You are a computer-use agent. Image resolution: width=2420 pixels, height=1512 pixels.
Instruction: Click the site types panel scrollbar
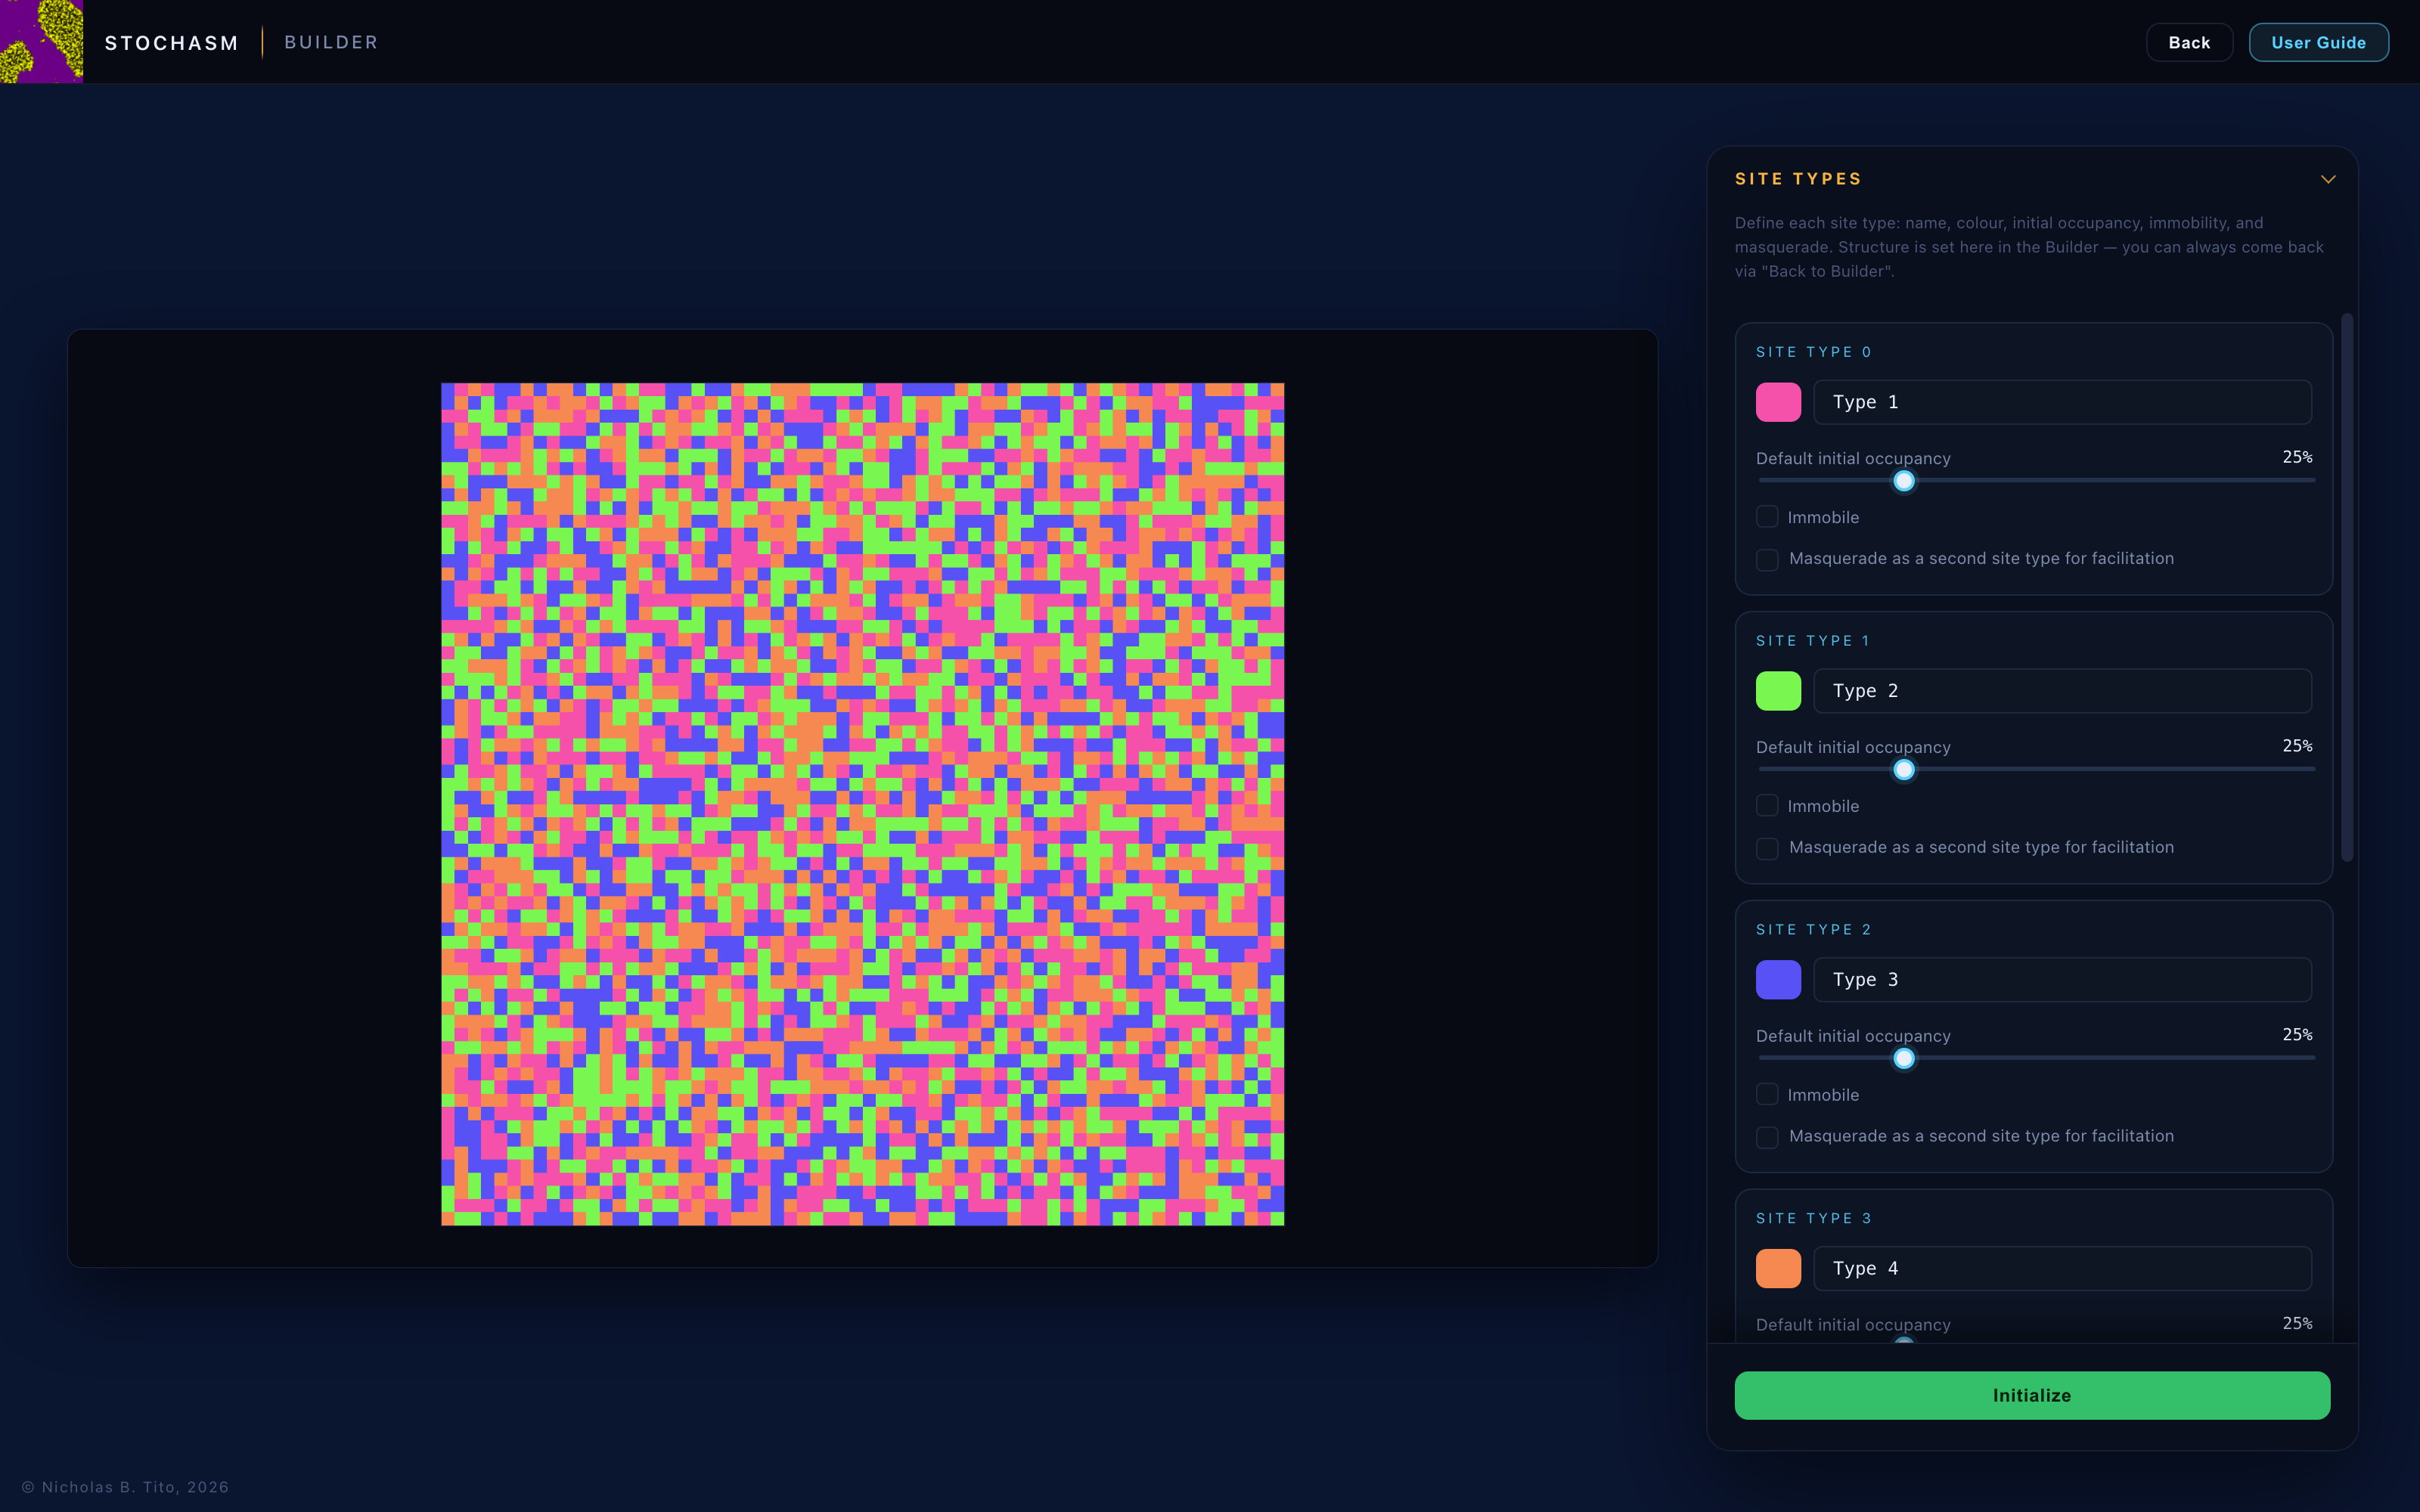(x=2346, y=587)
